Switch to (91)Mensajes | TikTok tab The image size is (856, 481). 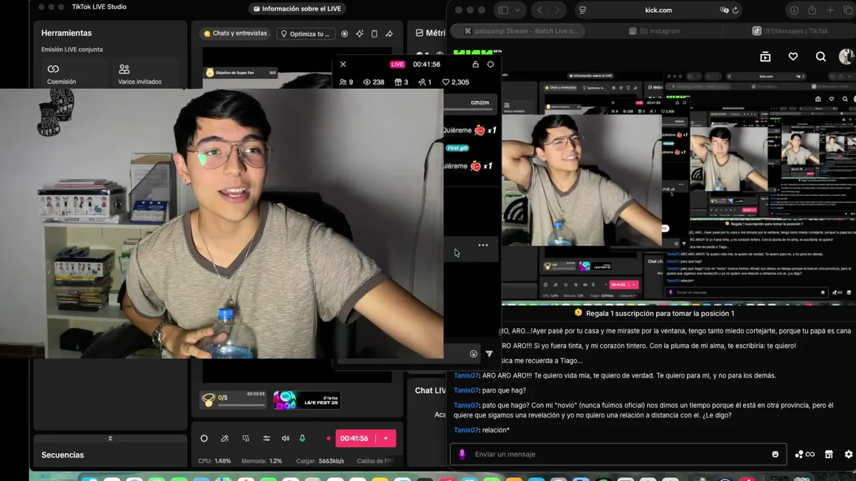click(790, 31)
